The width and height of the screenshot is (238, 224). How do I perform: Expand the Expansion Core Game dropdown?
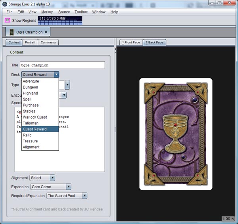coord(51,187)
